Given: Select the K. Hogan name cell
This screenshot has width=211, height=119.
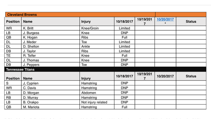Looking at the screenshot, I should pyautogui.click(x=50, y=37).
